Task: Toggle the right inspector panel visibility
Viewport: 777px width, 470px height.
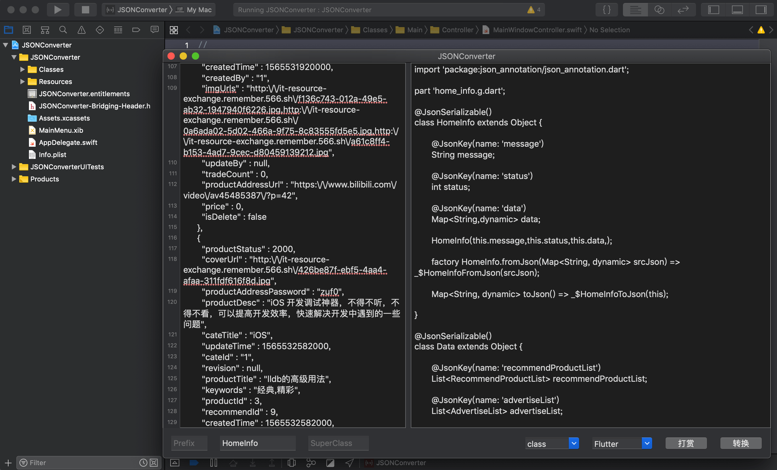Action: tap(761, 10)
